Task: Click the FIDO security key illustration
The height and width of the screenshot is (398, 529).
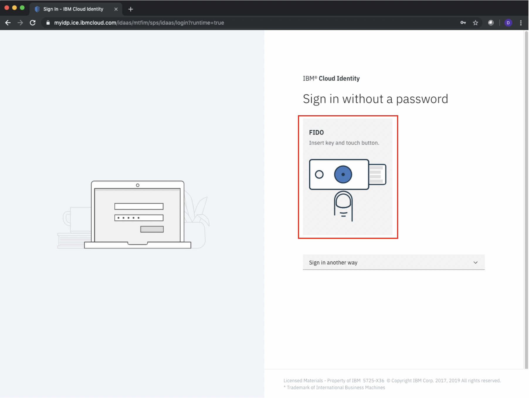Action: click(347, 190)
